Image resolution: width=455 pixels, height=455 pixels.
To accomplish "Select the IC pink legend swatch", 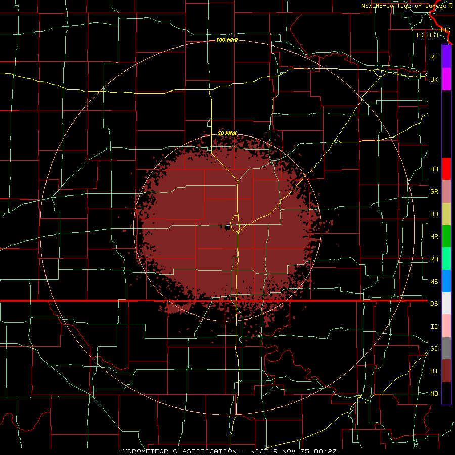I will coord(446,326).
